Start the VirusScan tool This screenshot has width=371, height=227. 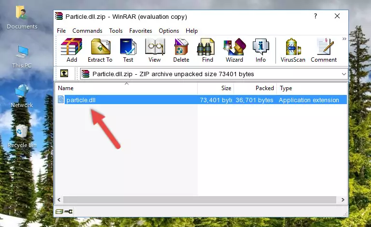coord(293,51)
